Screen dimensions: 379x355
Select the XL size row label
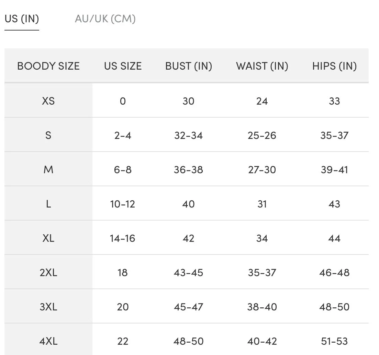48,238
